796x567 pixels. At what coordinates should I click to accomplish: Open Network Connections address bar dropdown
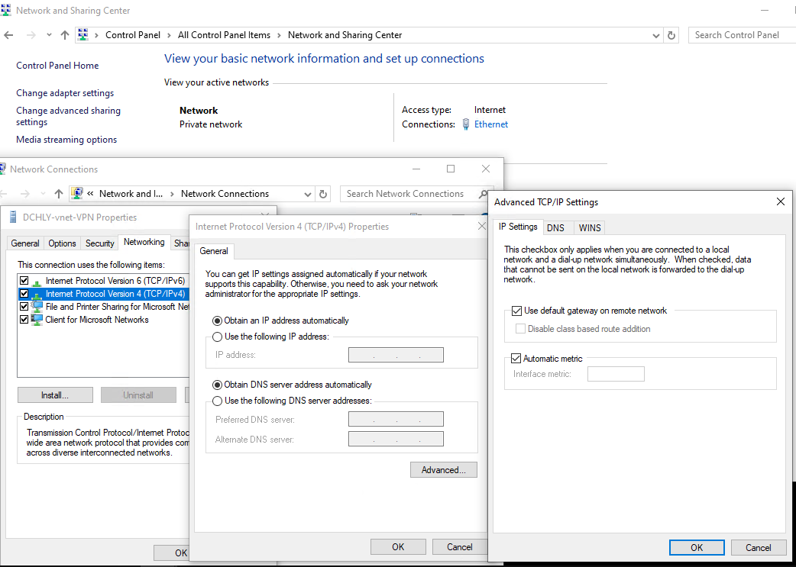pyautogui.click(x=308, y=195)
